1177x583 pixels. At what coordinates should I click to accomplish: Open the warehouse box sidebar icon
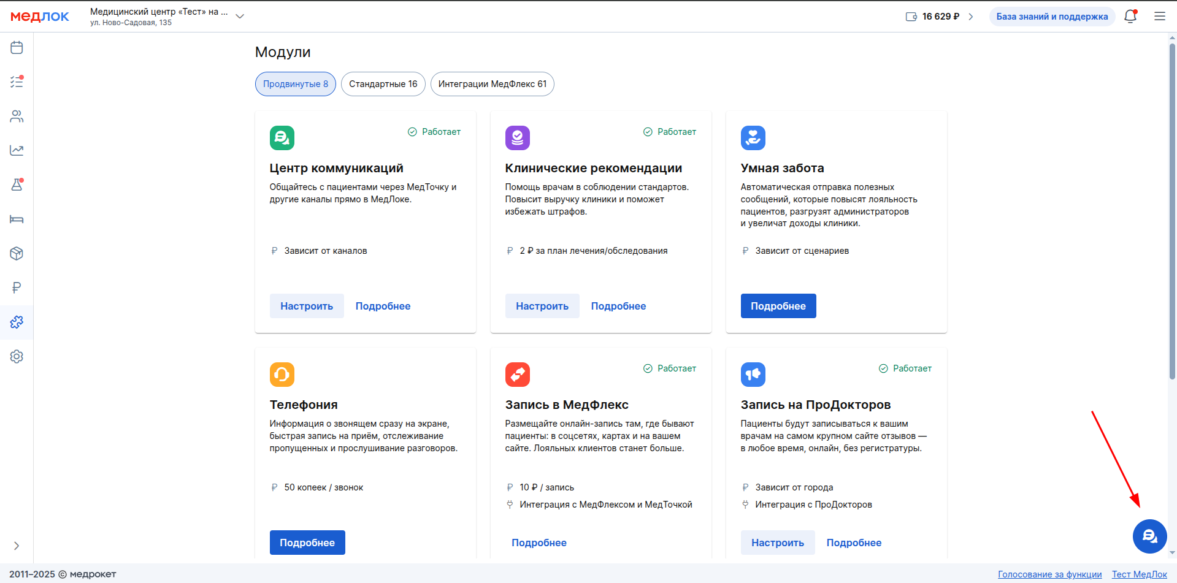point(17,253)
